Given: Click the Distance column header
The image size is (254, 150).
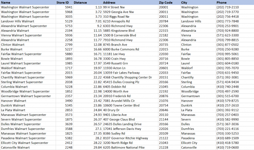Looking at the screenshot, I should pos(80,2).
